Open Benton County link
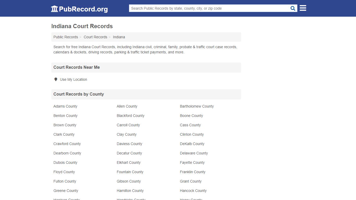The height and width of the screenshot is (200, 356). tap(65, 116)
